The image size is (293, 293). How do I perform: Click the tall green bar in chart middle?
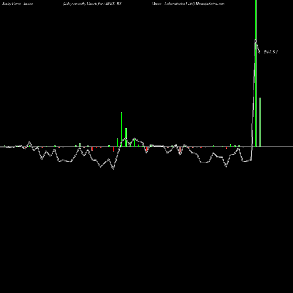pyautogui.click(x=122, y=129)
